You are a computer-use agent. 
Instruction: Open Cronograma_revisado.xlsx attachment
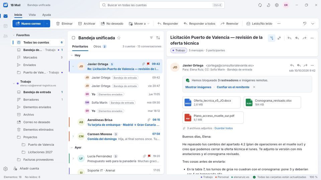pos(272,102)
